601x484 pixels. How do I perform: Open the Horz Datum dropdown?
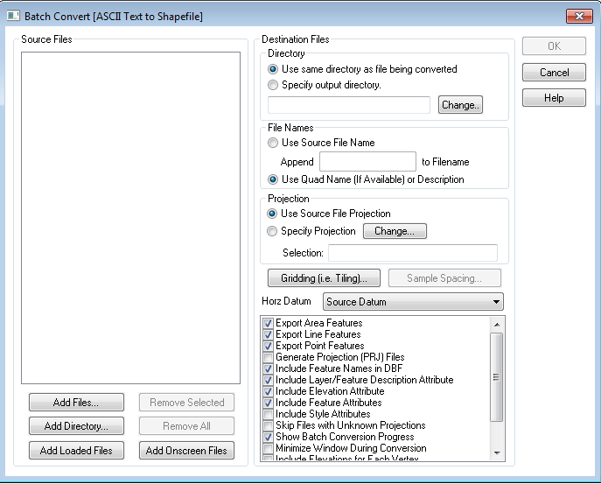[413, 302]
